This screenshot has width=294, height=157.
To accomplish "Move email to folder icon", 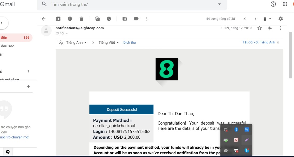I will pos(125,19).
